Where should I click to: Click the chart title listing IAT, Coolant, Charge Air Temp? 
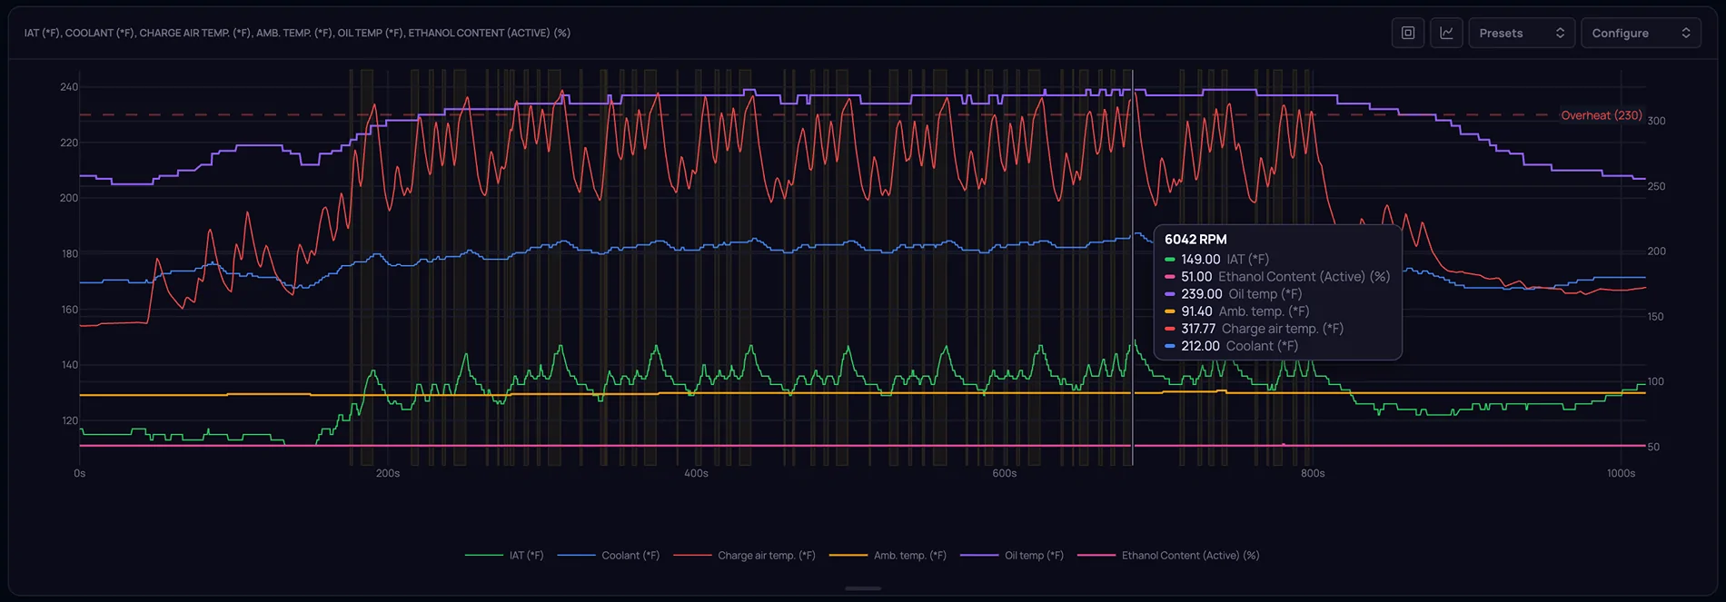click(297, 33)
